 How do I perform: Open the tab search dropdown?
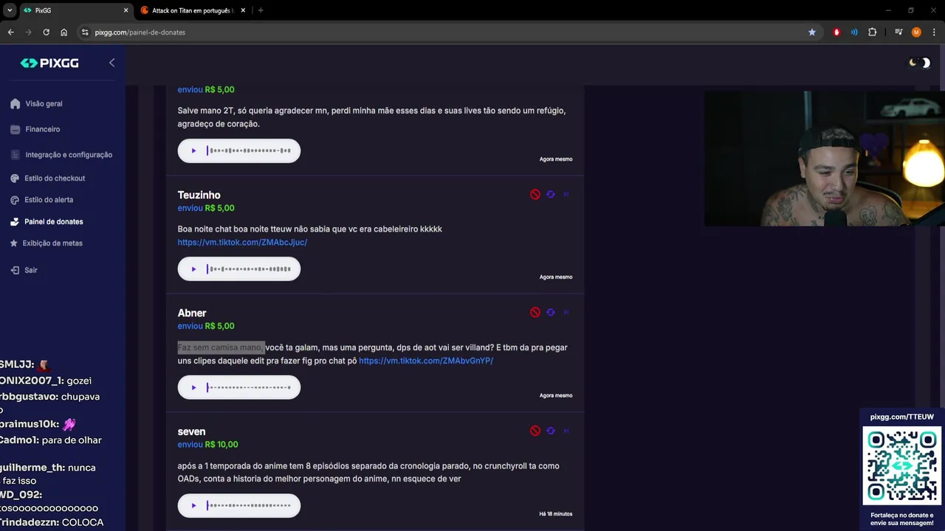pyautogui.click(x=9, y=10)
